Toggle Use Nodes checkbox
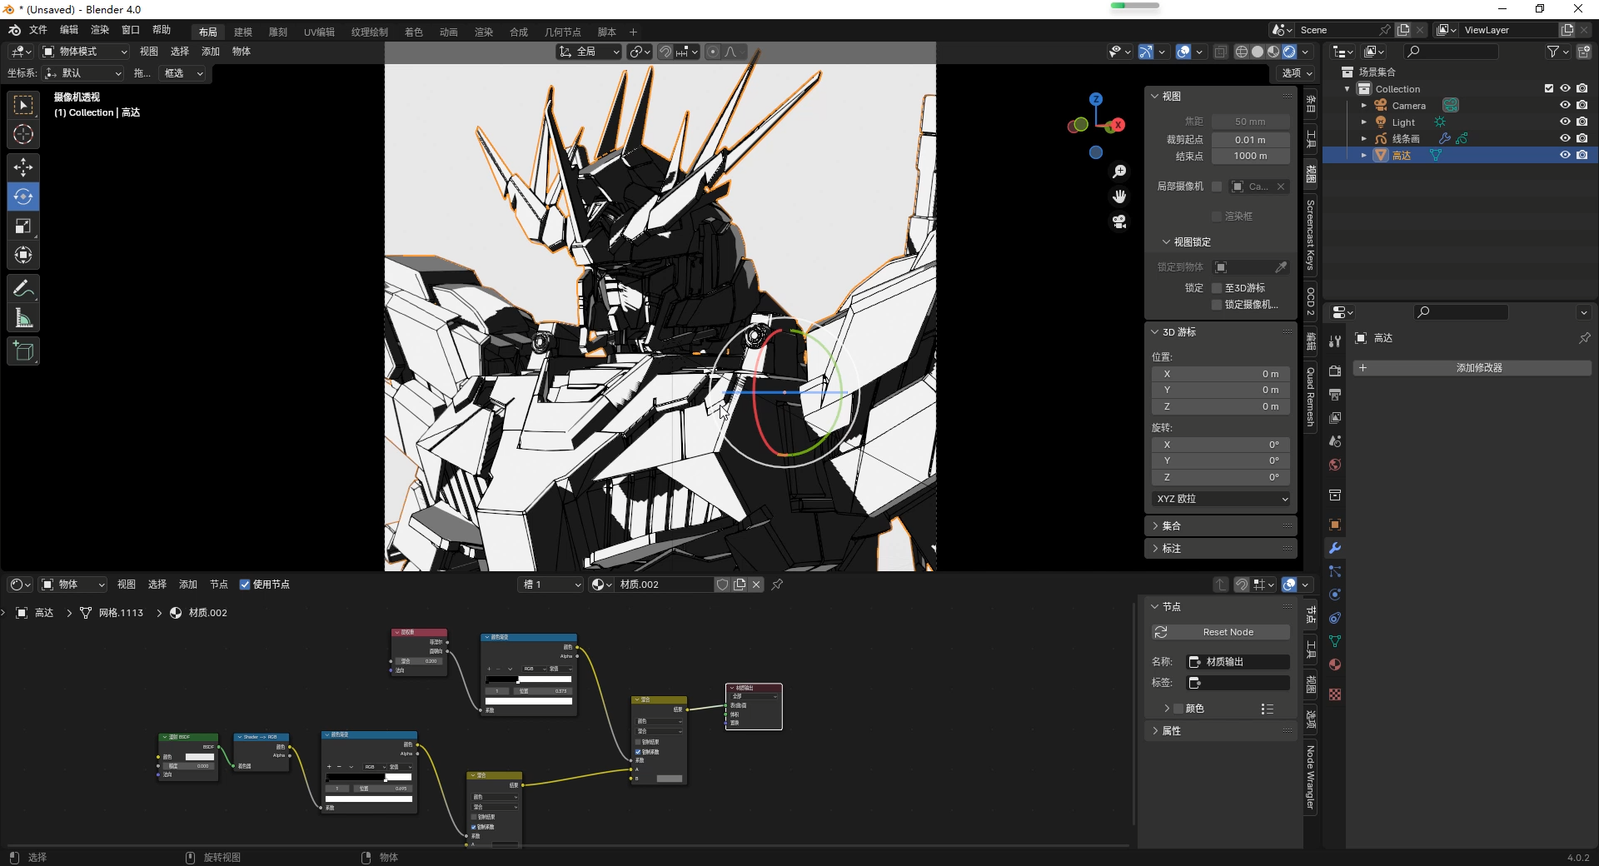The height and width of the screenshot is (866, 1599). 245,585
